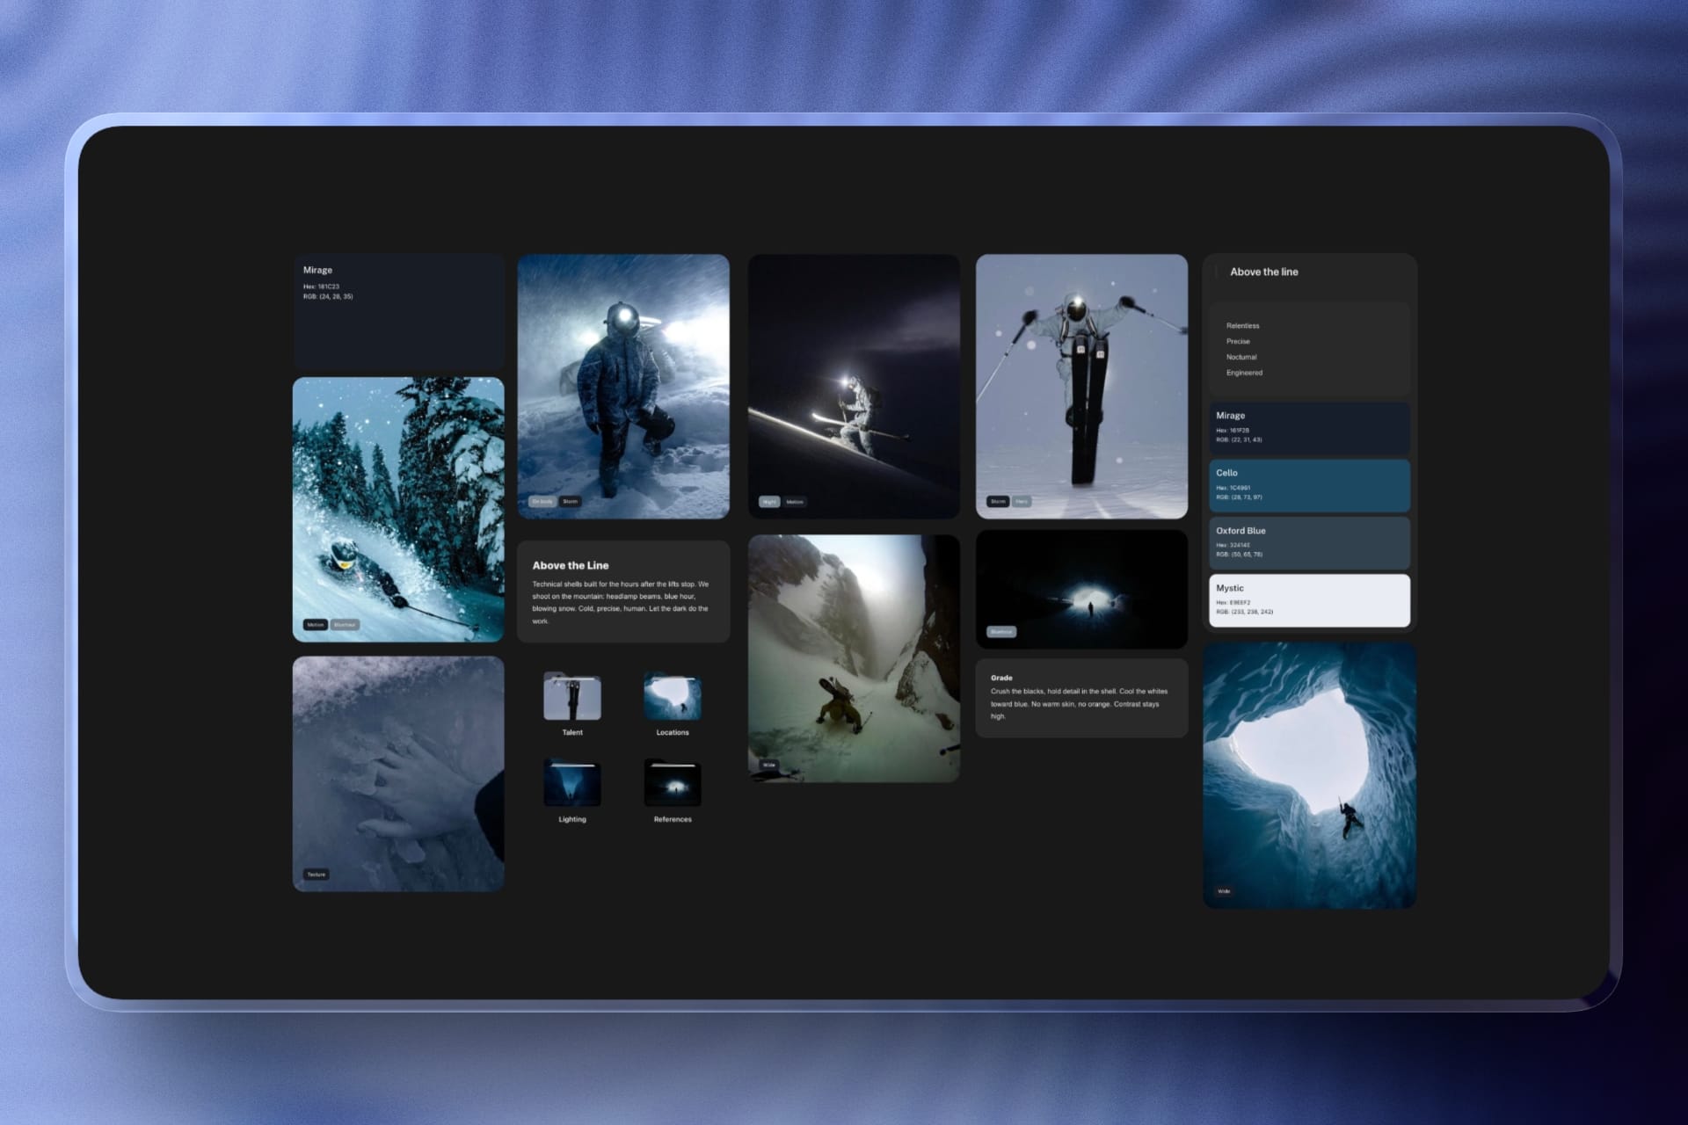Open the References folder
This screenshot has height=1125, width=1688.
click(673, 791)
